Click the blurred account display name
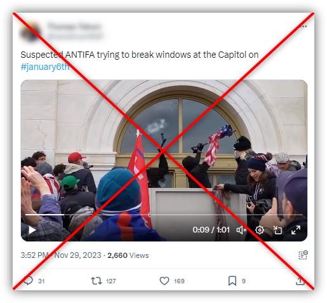327x303 pixels. coord(74,27)
